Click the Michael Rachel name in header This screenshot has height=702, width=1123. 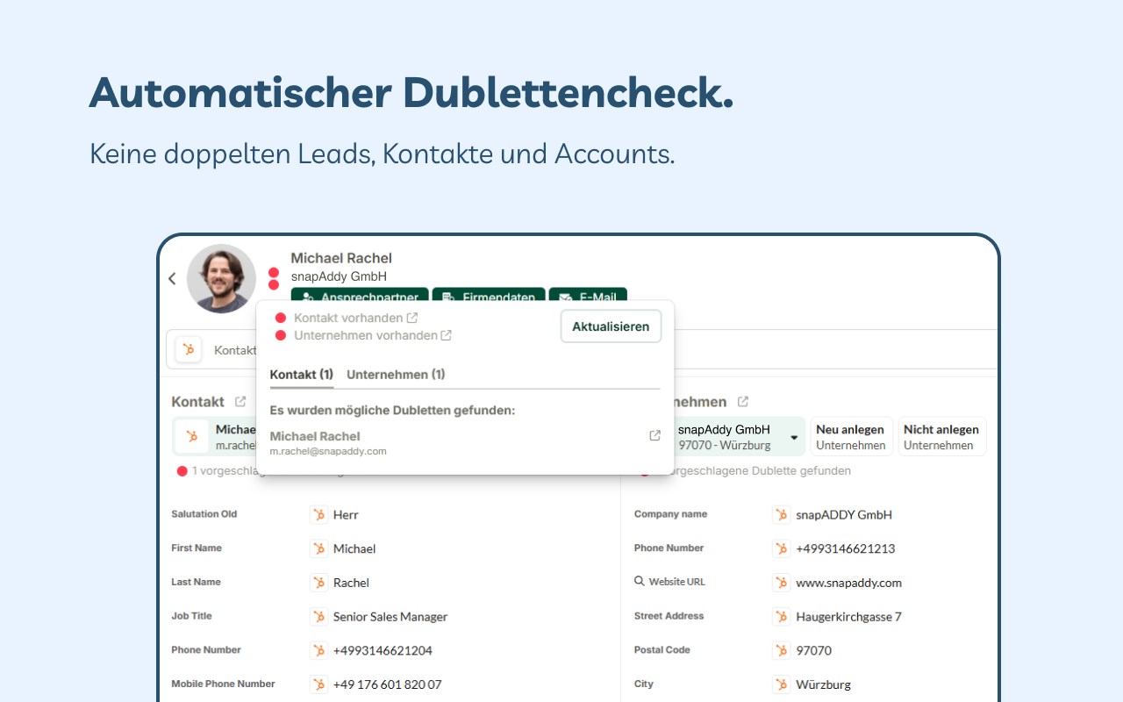(x=341, y=258)
